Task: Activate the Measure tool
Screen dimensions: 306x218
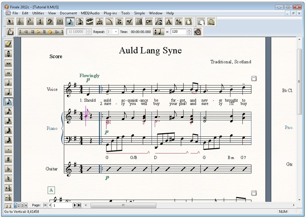Action: [60, 22]
